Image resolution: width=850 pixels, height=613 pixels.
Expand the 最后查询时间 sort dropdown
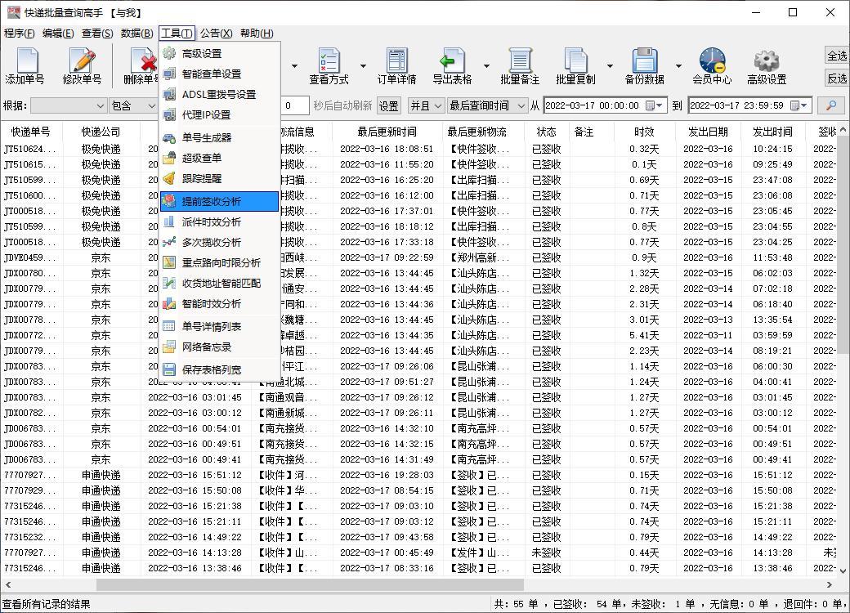(487, 105)
